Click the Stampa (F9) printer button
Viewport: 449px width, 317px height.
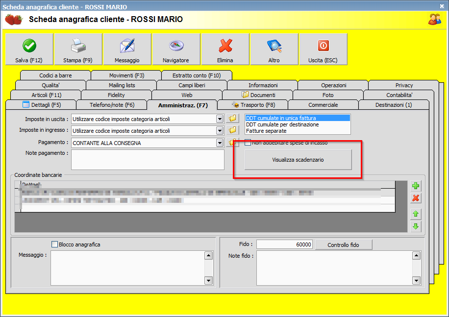(x=78, y=49)
